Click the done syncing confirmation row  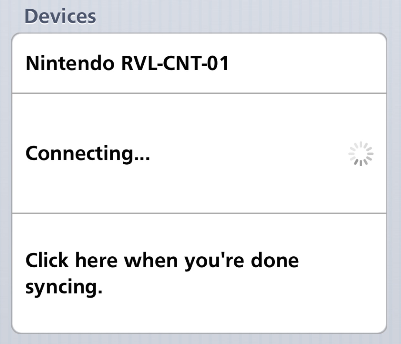pyautogui.click(x=199, y=273)
